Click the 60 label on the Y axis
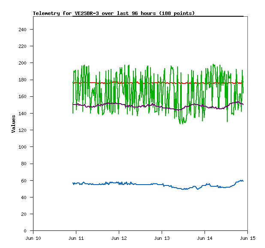Image resolution: width=265 pixels, height=248 pixels. (x=27, y=180)
